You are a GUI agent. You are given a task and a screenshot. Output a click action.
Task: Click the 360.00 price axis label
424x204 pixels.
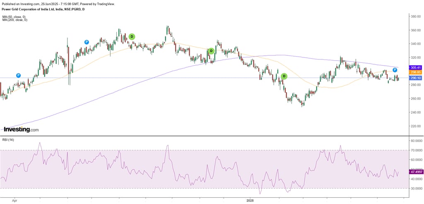[x=417, y=30]
